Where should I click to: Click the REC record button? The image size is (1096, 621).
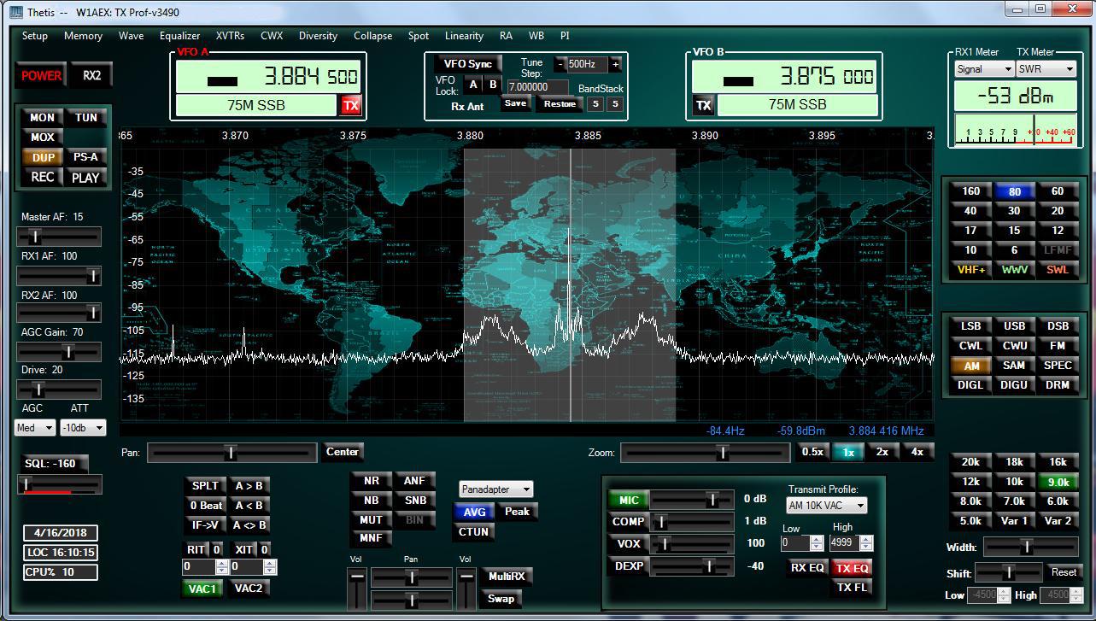click(42, 178)
